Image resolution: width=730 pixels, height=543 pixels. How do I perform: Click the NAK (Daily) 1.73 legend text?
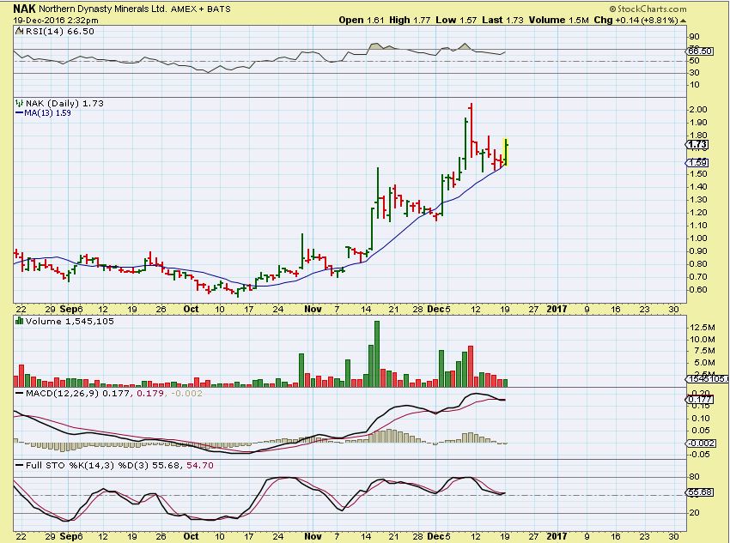pos(64,103)
